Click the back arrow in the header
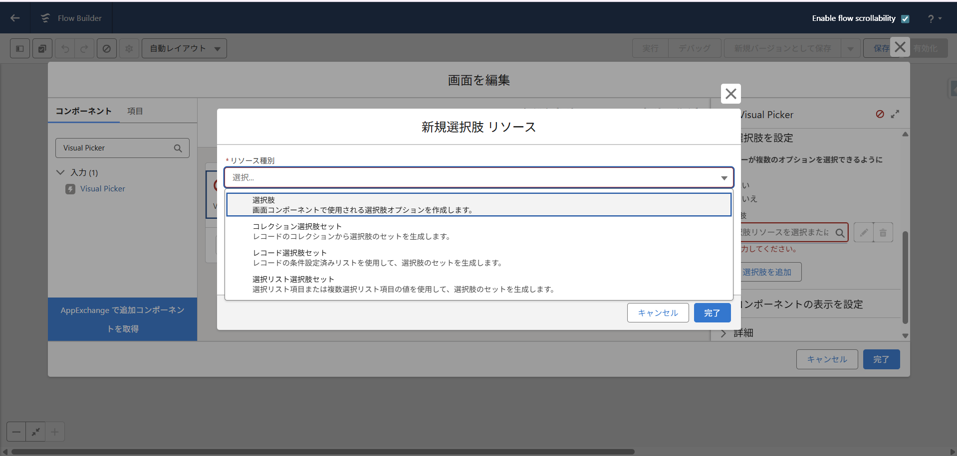The width and height of the screenshot is (957, 456). pos(15,18)
